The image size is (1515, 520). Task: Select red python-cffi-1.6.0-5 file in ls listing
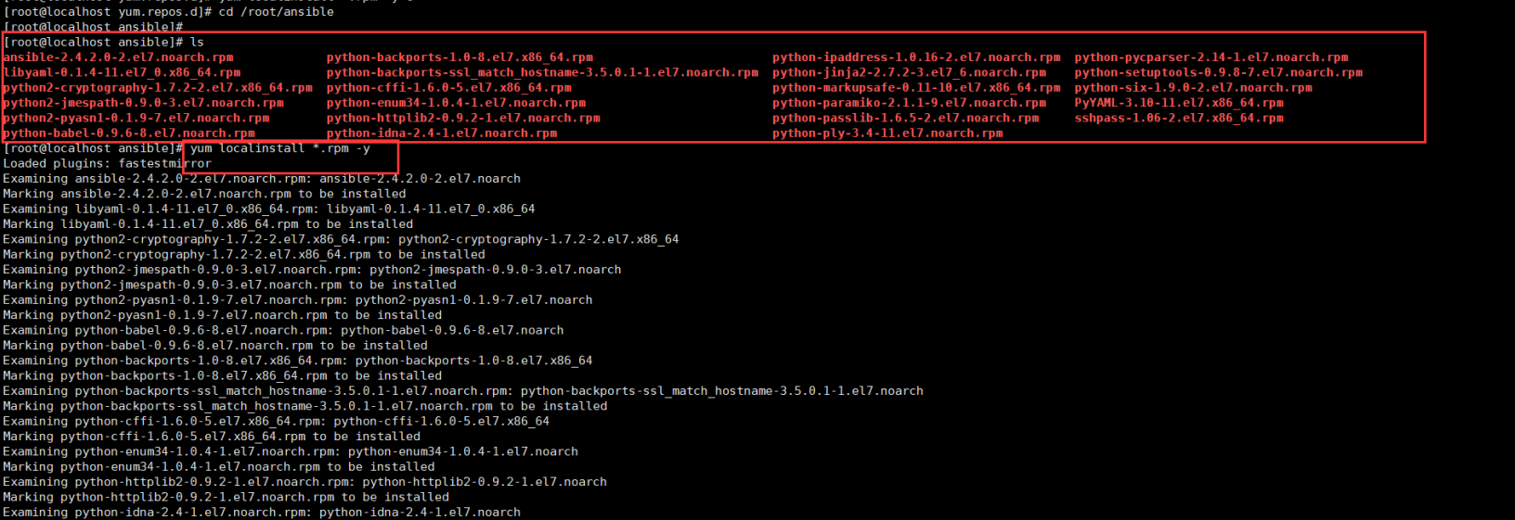pyautogui.click(x=449, y=88)
